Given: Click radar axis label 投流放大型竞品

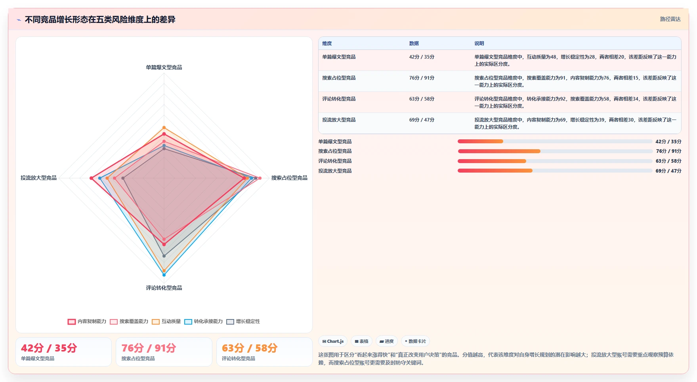Looking at the screenshot, I should point(38,178).
